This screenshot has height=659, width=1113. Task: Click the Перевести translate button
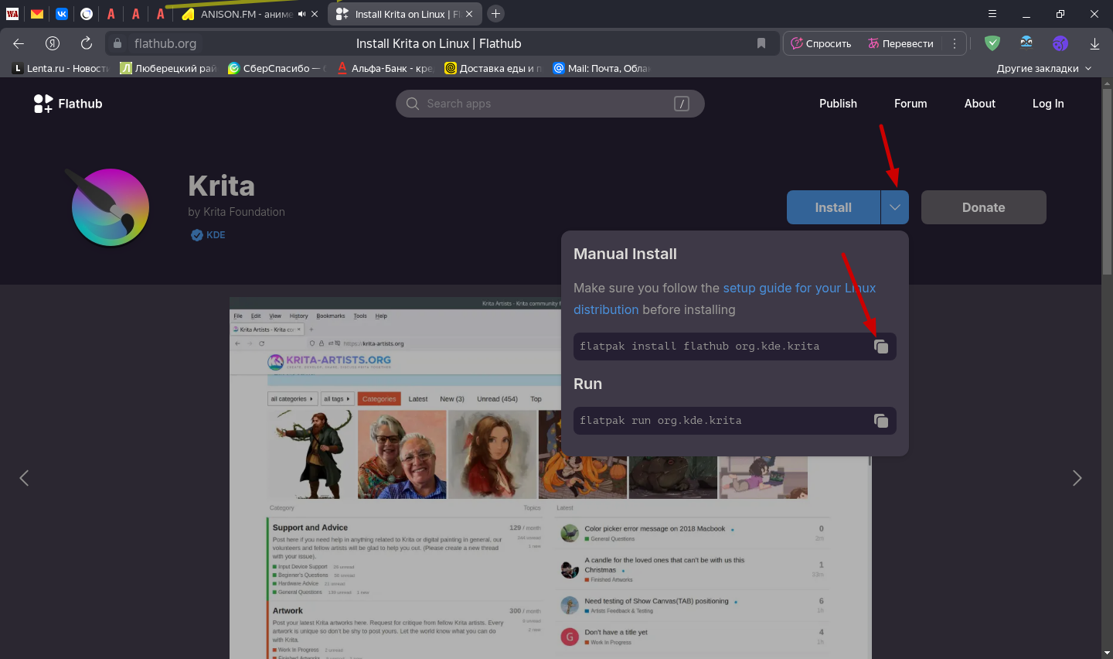[900, 43]
